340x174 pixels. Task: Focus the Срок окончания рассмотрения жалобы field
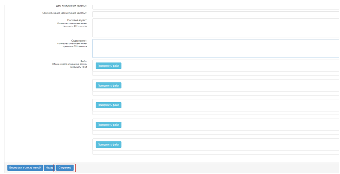click(x=216, y=14)
